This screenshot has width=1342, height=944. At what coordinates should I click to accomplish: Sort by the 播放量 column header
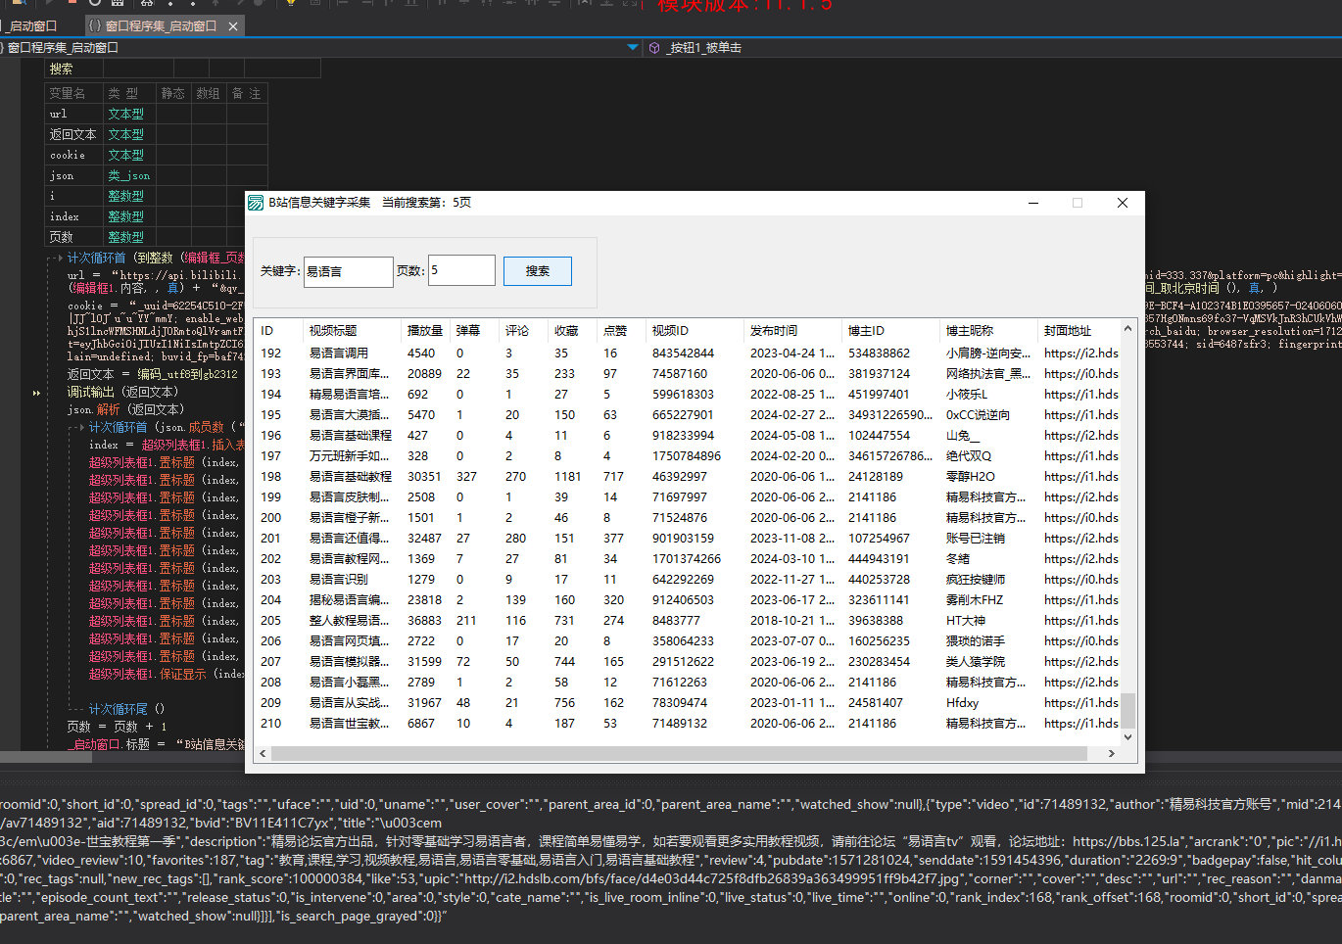[x=425, y=331]
